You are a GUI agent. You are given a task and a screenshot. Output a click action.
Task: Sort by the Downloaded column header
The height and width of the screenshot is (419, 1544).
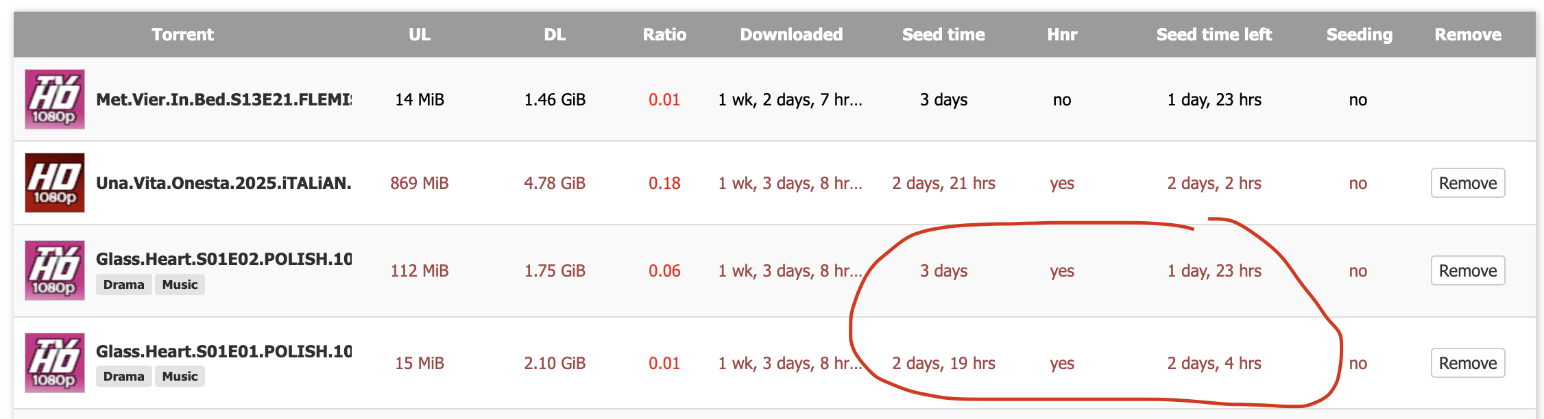click(x=791, y=35)
